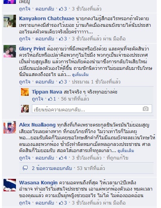Open Alex Nuallaong's profile name link
Screen dimensions: 161x208
point(37,125)
